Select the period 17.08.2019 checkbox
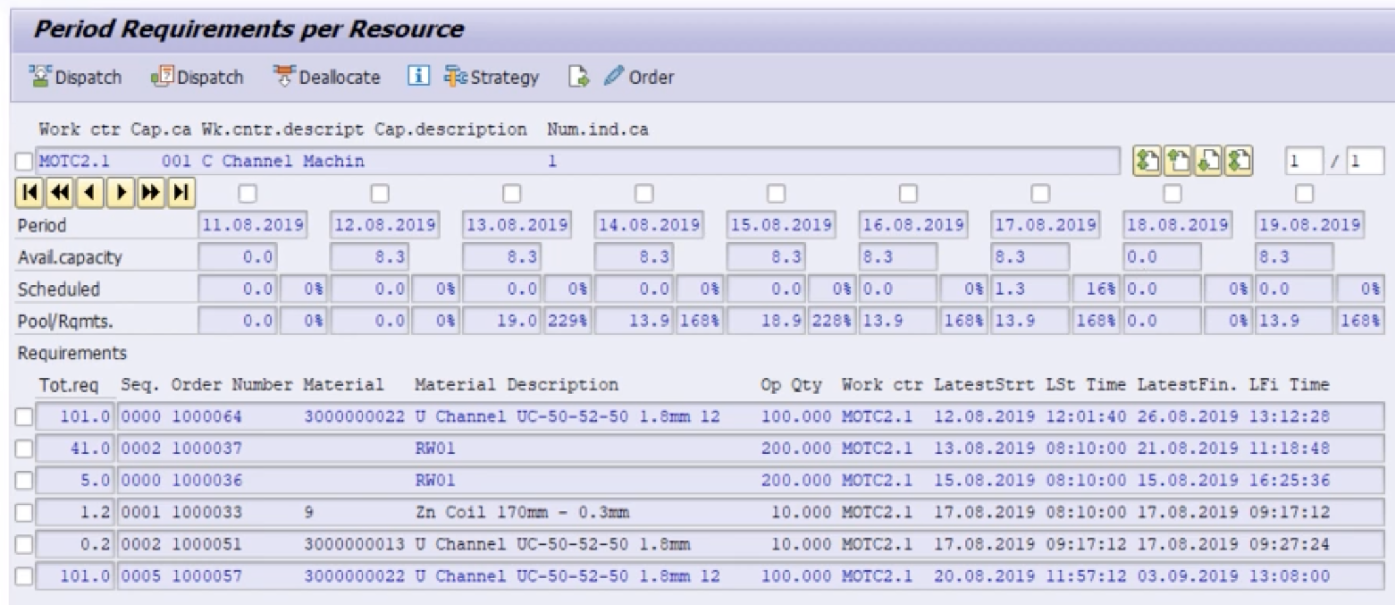Screen dimensions: 1395x605 click(x=1040, y=193)
